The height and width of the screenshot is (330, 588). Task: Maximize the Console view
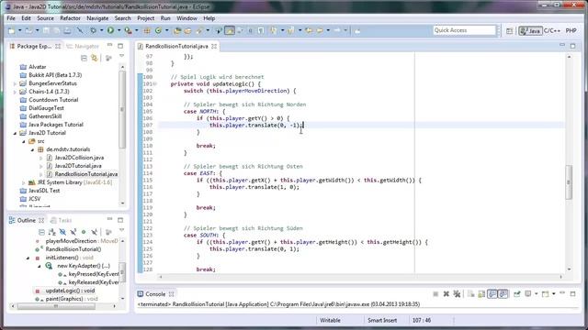(572, 294)
